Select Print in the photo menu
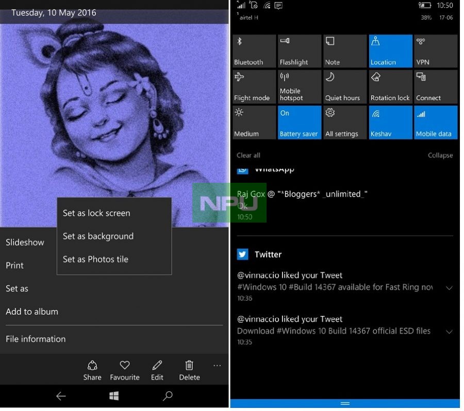This screenshot has width=464, height=411. click(x=14, y=265)
